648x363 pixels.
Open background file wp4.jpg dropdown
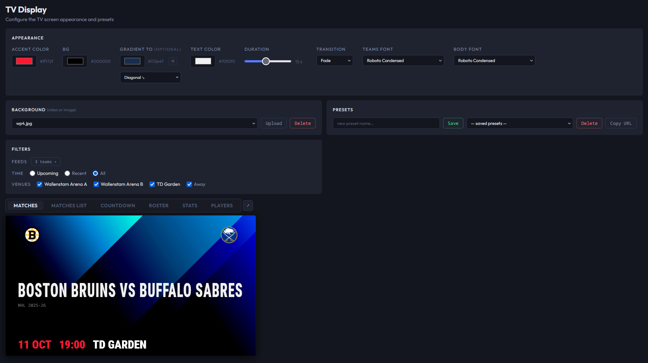pyautogui.click(x=135, y=123)
